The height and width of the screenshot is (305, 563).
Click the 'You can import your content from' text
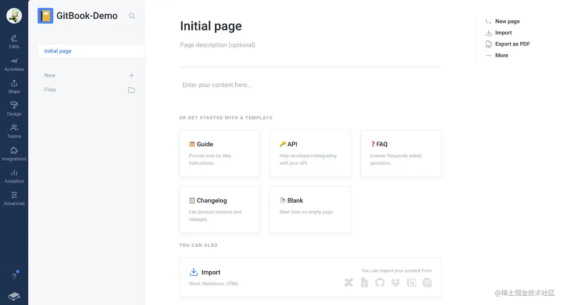click(x=397, y=271)
